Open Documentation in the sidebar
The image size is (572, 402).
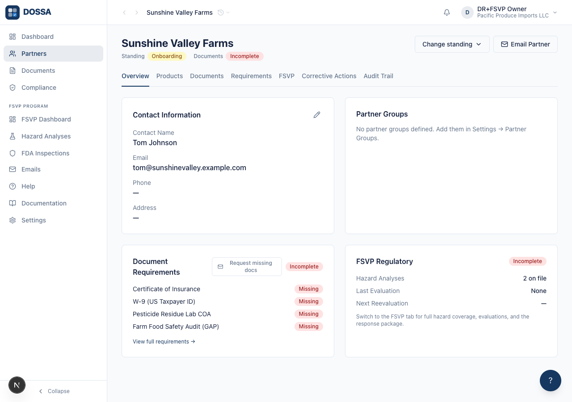[53, 203]
